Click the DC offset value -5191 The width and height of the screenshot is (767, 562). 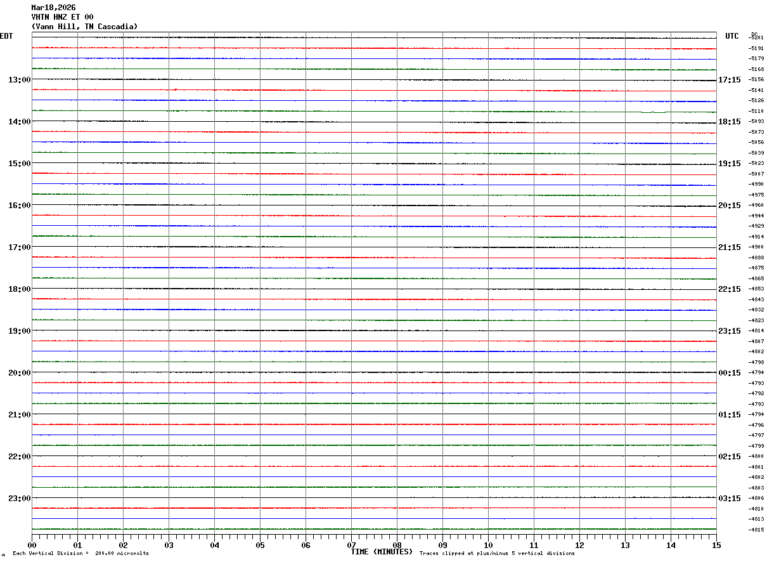[756, 48]
